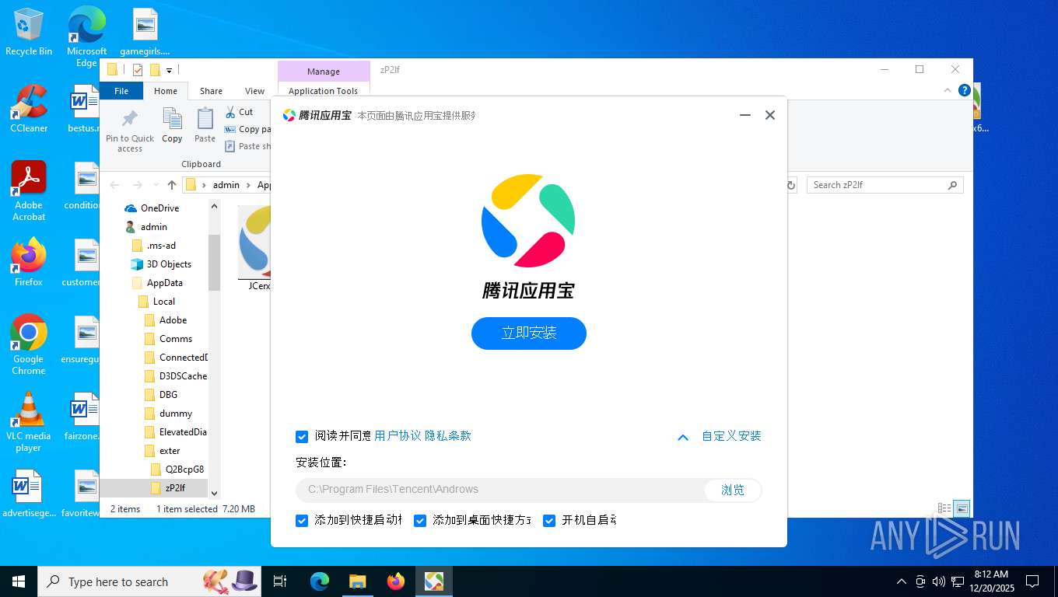Open the 隐私条款 link
This screenshot has width=1058, height=597.
(x=448, y=436)
